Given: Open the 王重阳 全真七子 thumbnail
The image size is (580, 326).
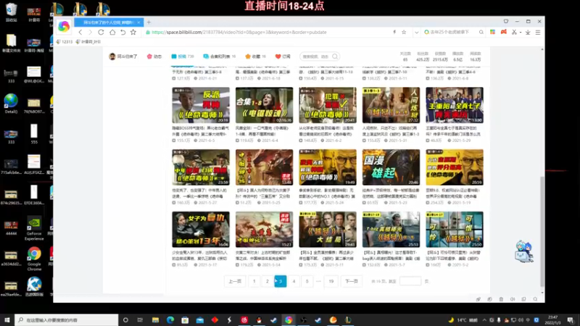Looking at the screenshot, I should tap(455, 105).
